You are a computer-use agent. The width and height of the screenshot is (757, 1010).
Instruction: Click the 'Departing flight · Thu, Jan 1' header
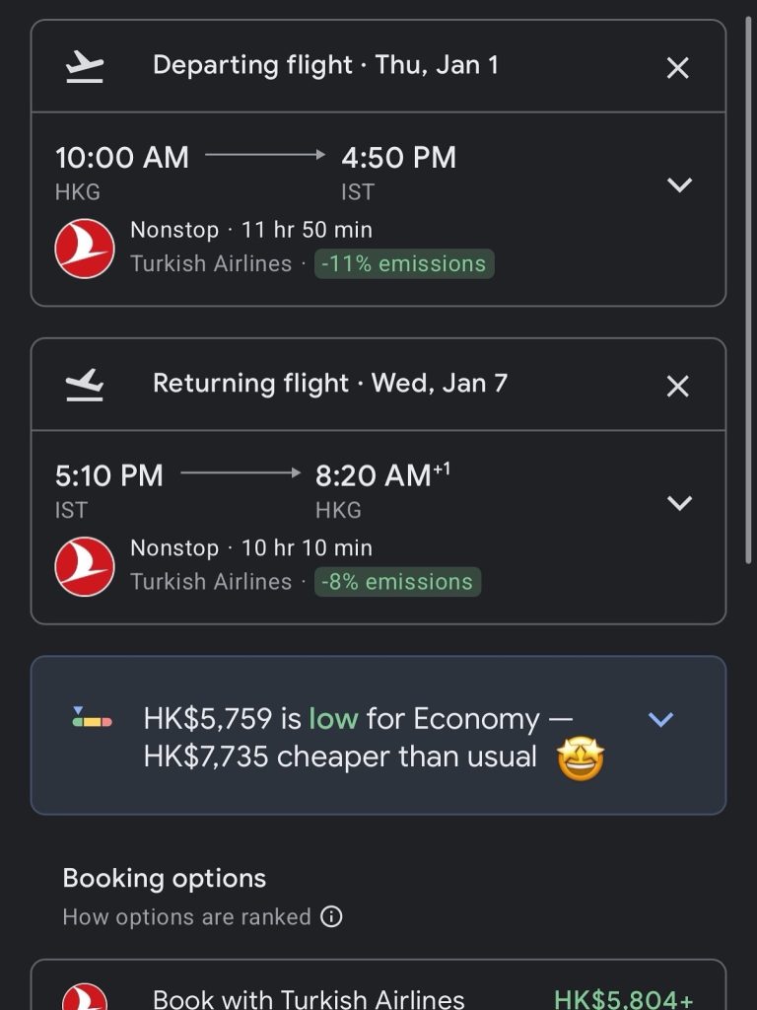coord(325,66)
